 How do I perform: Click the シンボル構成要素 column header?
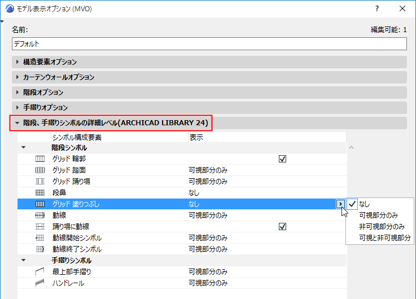(x=120, y=137)
